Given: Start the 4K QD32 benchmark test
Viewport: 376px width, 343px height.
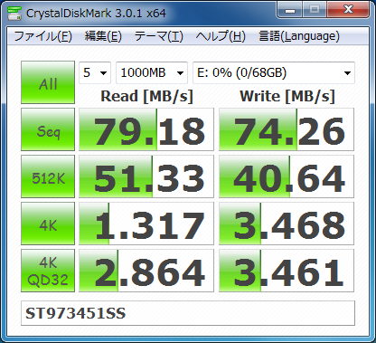Looking at the screenshot, I should [x=48, y=271].
